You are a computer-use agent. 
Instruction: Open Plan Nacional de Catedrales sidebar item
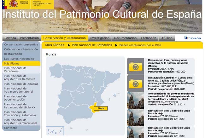click(x=21, y=70)
